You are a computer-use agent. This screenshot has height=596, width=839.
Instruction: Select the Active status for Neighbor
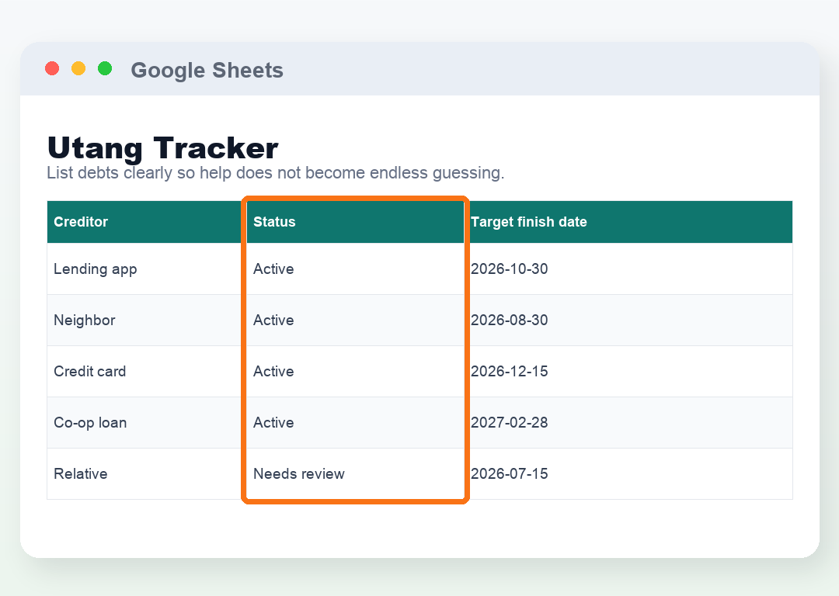pyautogui.click(x=355, y=321)
